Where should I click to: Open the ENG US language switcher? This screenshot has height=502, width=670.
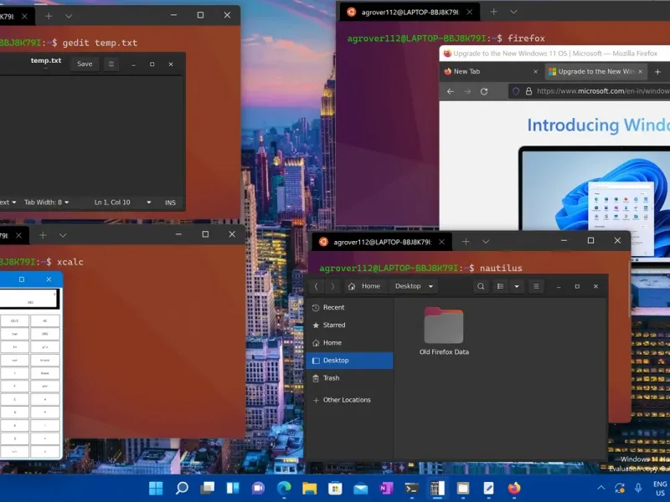click(660, 489)
